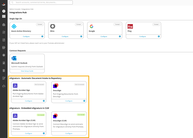
Task: Click 'Submit requests directly from Outlook' text
Action: [27, 66]
